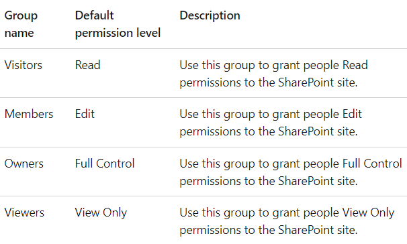The image size is (407, 244).
Task: Select the Owners group name cell
Action: coord(24,164)
